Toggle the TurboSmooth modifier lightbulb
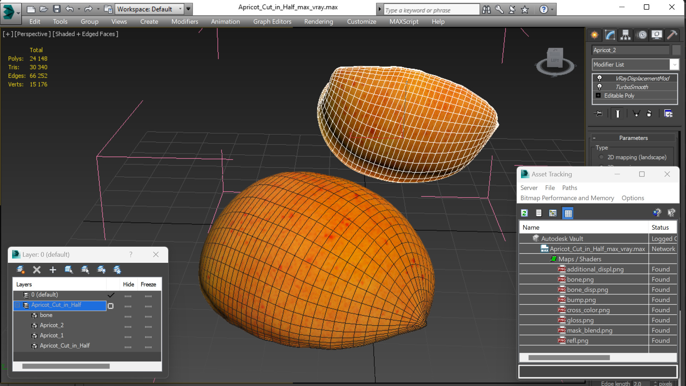The width and height of the screenshot is (686, 386). point(600,87)
